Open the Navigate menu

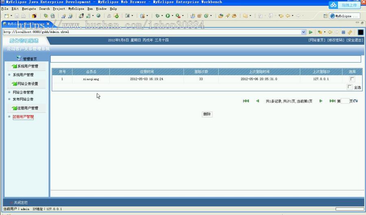point(29,9)
